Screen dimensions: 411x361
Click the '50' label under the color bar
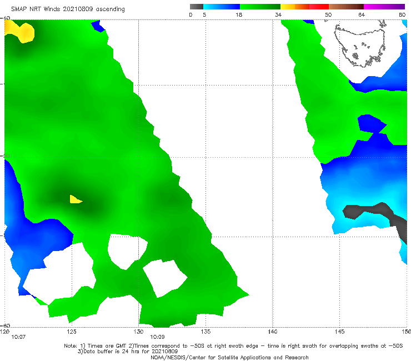tap(328, 14)
